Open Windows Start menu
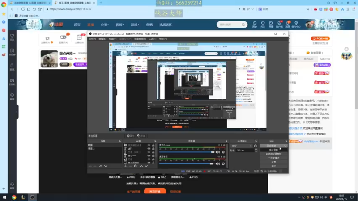This screenshot has width=358, height=201. click(x=4, y=197)
